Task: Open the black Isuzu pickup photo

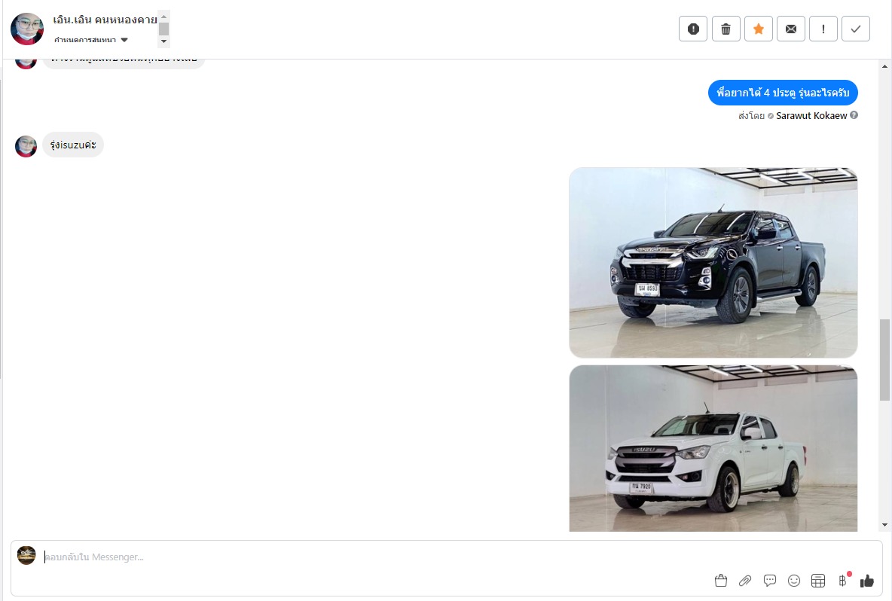Action: point(713,262)
